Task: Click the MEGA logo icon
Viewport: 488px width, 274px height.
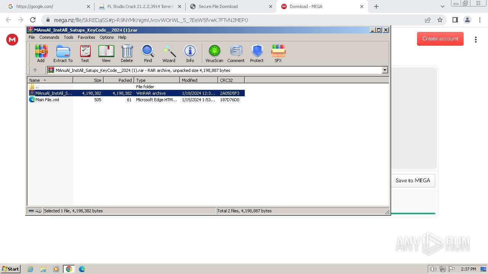Action: [x=12, y=39]
